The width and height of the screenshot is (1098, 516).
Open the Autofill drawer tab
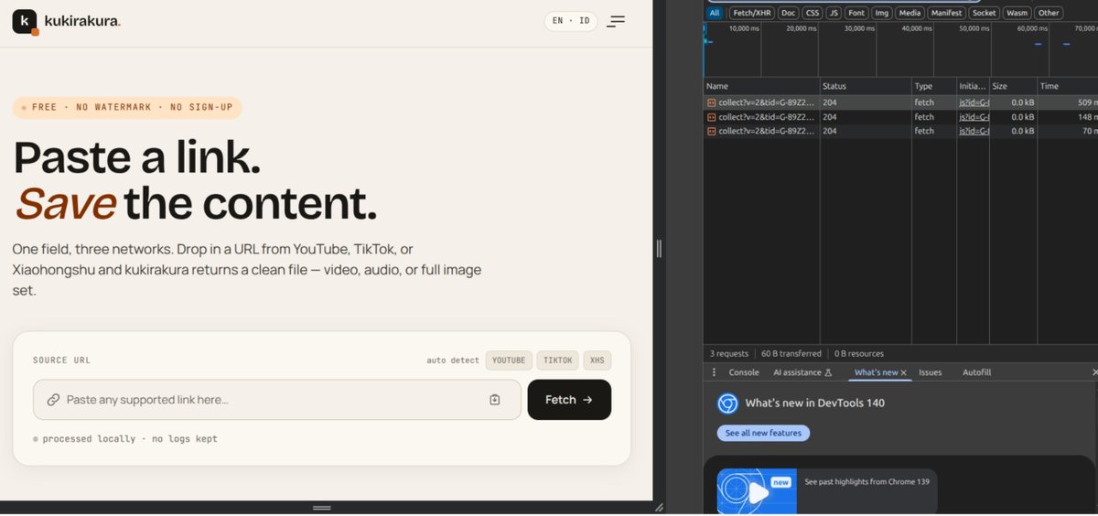[x=976, y=372]
